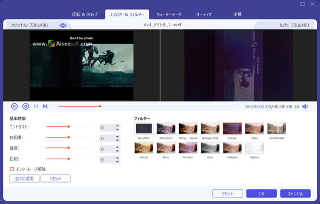
Task: Increase 飽和度 value with up arrow
Action: click(x=117, y=136)
